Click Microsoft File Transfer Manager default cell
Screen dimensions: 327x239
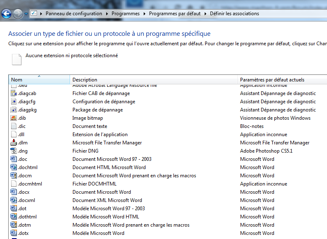click(275, 143)
